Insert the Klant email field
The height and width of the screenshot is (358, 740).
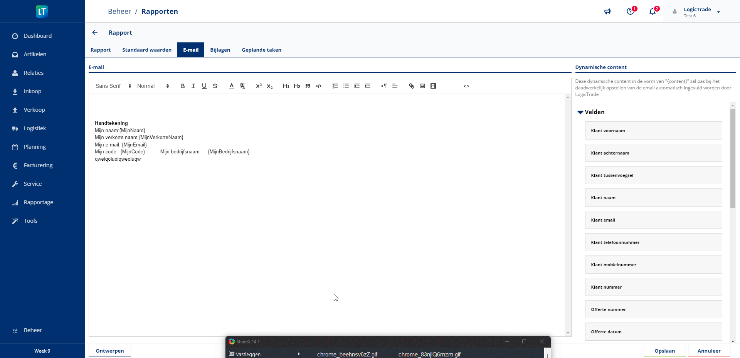(653, 220)
